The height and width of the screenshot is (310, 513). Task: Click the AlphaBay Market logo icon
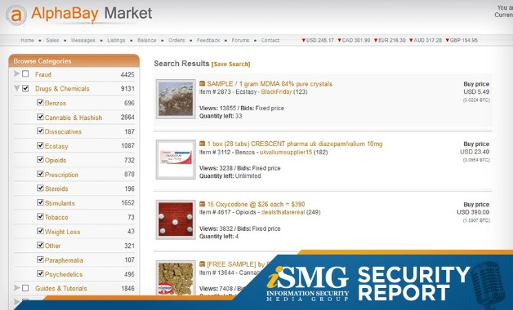[16, 14]
